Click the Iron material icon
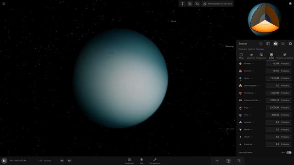294x165 pixels. click(x=240, y=64)
